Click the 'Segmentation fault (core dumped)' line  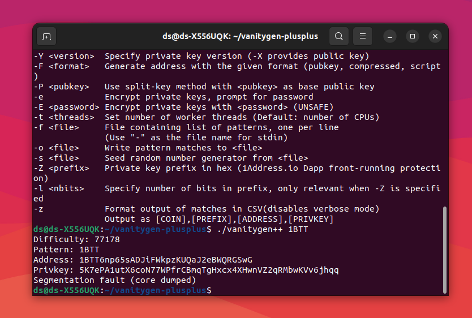click(x=115, y=280)
